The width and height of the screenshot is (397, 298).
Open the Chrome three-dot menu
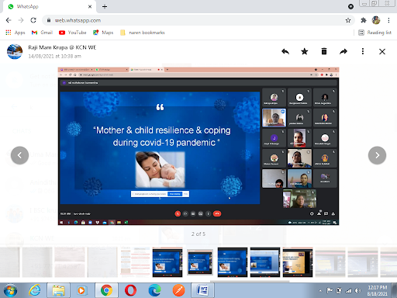388,20
